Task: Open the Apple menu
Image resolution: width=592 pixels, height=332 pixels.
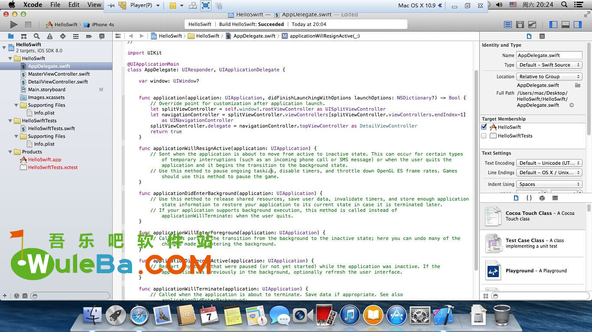Action: tap(11, 5)
